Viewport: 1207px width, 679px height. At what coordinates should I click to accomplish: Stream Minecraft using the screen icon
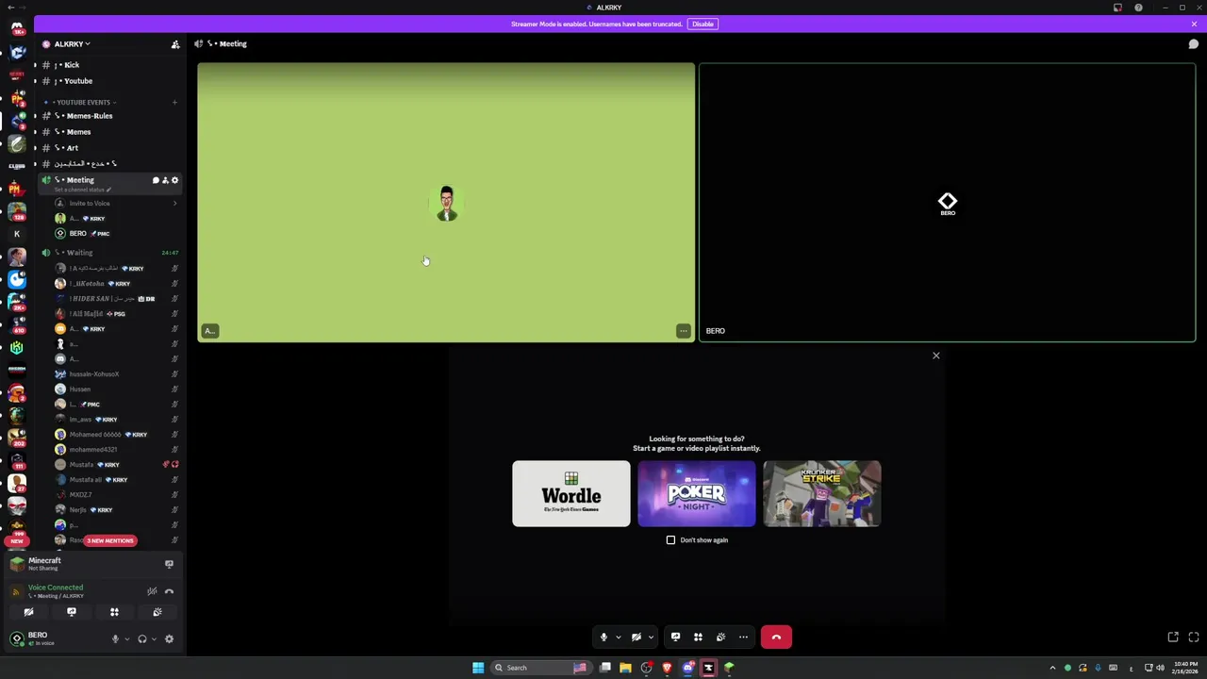[169, 564]
